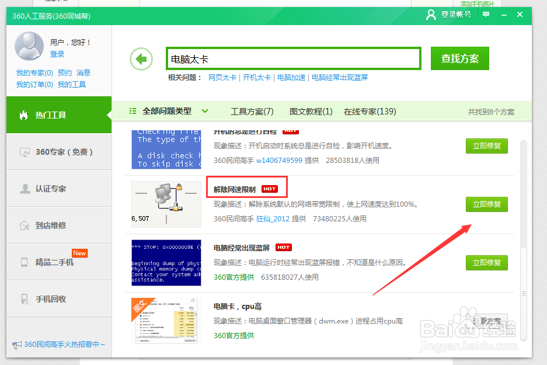
Task: Focus the search field containing 电脑太卡
Action: pyautogui.click(x=294, y=58)
